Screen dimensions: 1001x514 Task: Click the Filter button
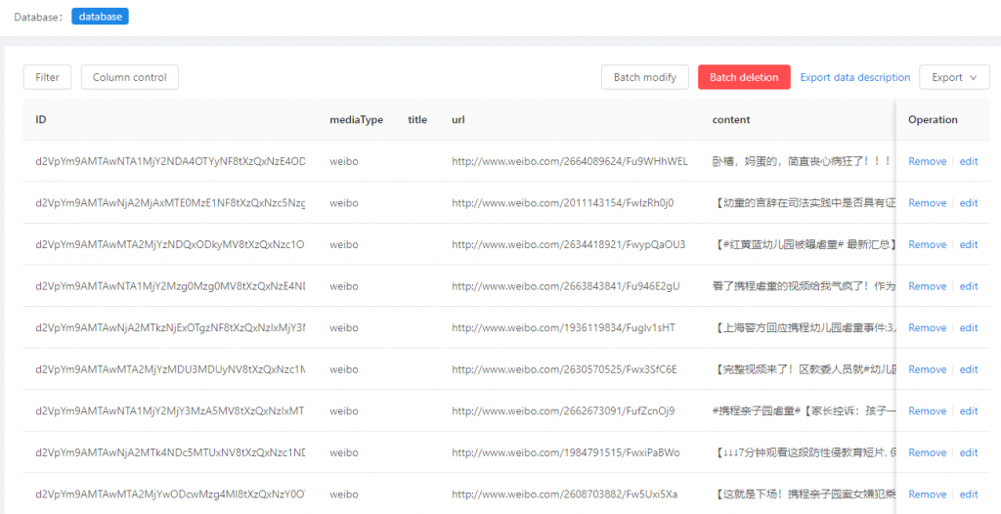47,77
